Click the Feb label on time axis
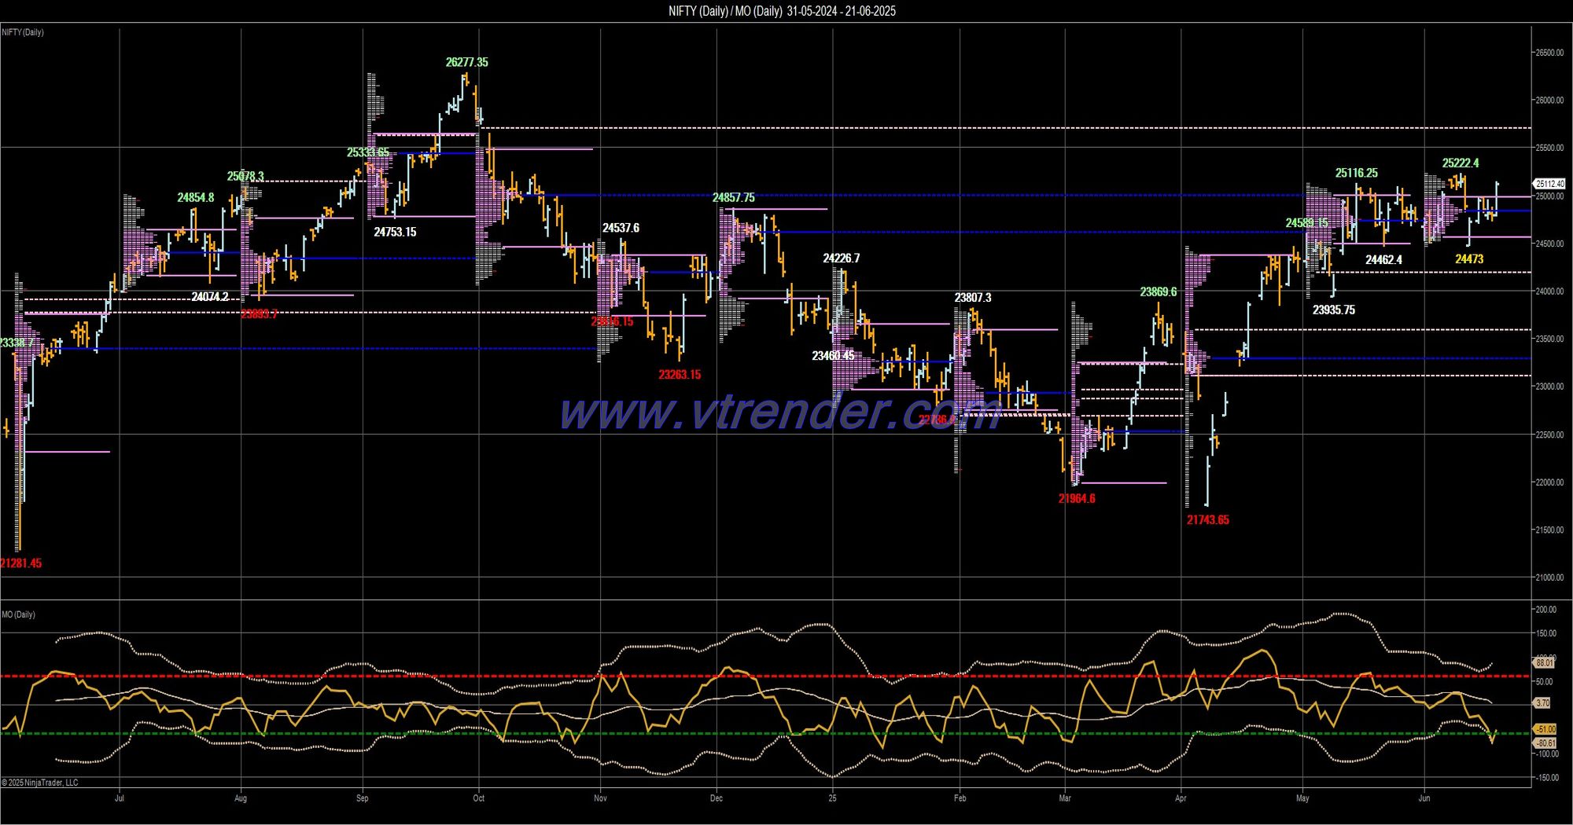 click(960, 798)
